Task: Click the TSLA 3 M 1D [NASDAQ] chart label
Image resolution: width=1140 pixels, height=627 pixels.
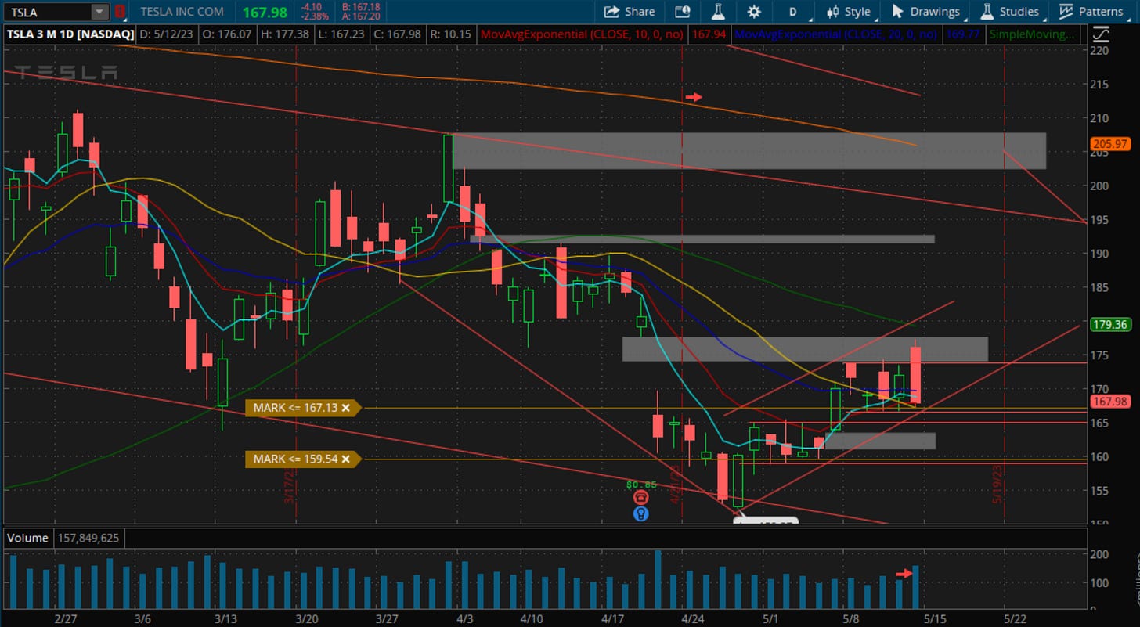Action: 70,34
